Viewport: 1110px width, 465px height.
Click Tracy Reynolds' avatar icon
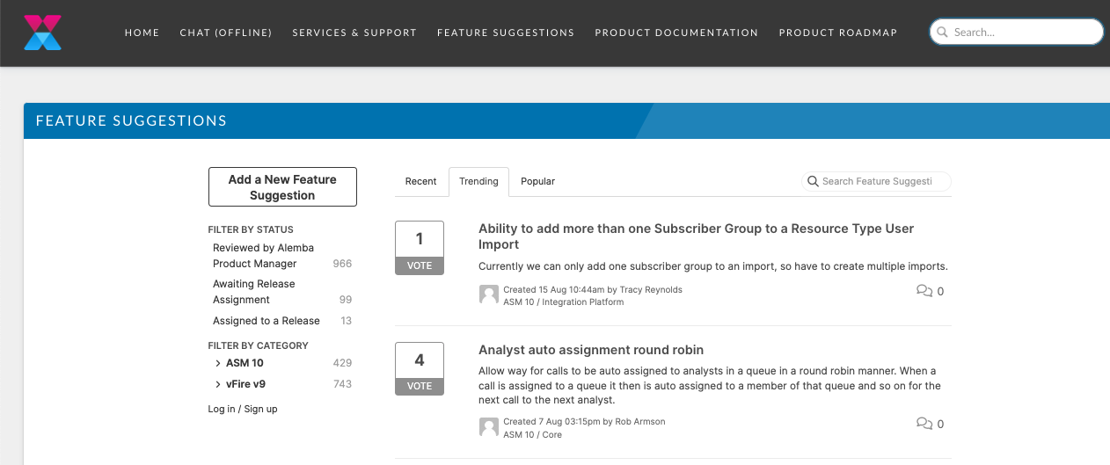pyautogui.click(x=489, y=294)
